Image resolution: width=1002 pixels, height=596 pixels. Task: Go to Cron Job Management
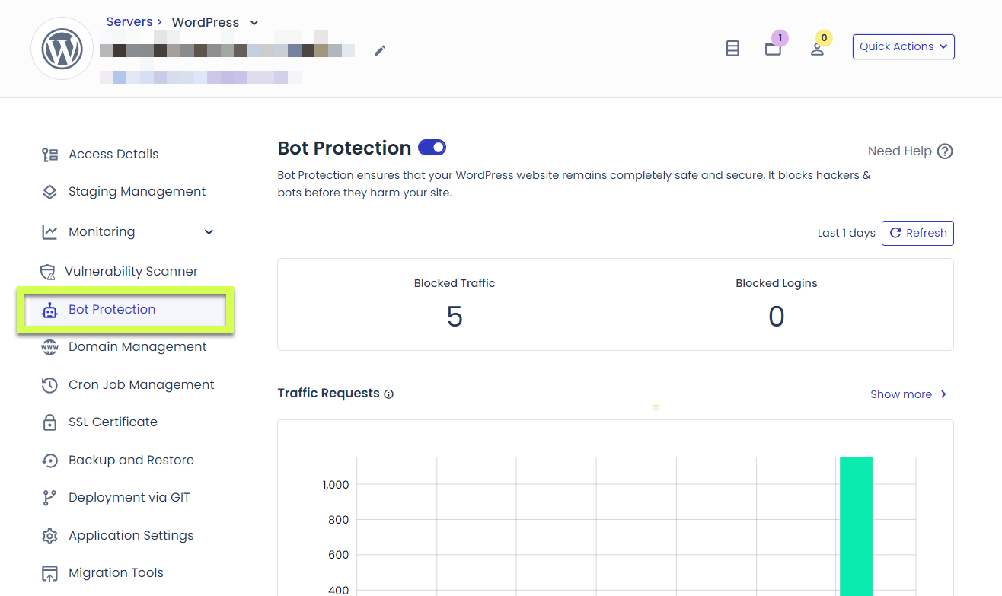[142, 385]
